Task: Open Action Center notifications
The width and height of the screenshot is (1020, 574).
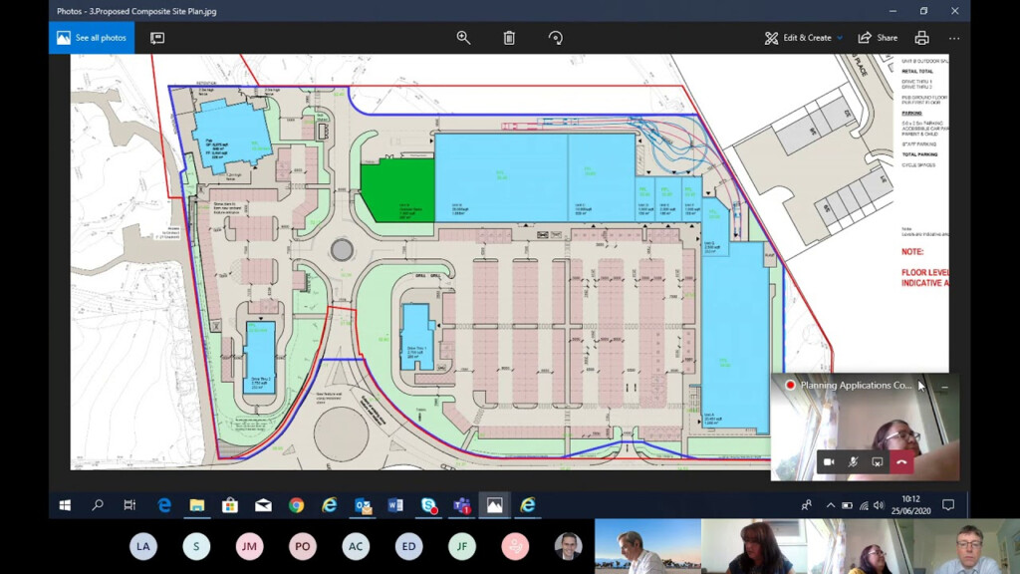Action: pyautogui.click(x=948, y=505)
